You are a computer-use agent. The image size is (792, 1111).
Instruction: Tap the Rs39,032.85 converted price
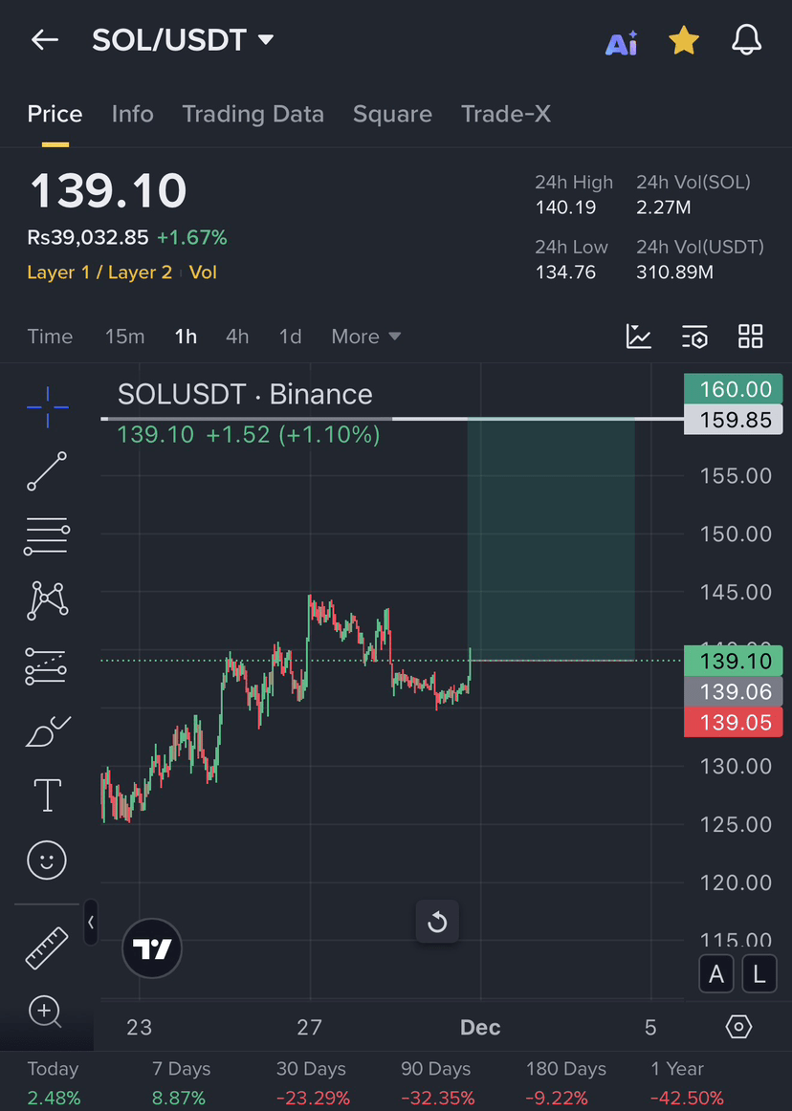(x=88, y=237)
